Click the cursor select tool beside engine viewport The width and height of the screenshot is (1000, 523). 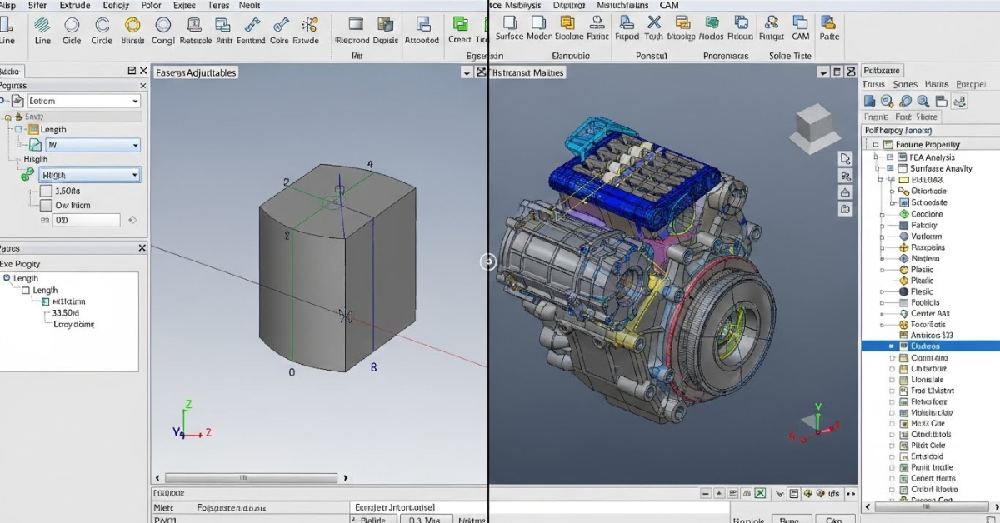[846, 158]
